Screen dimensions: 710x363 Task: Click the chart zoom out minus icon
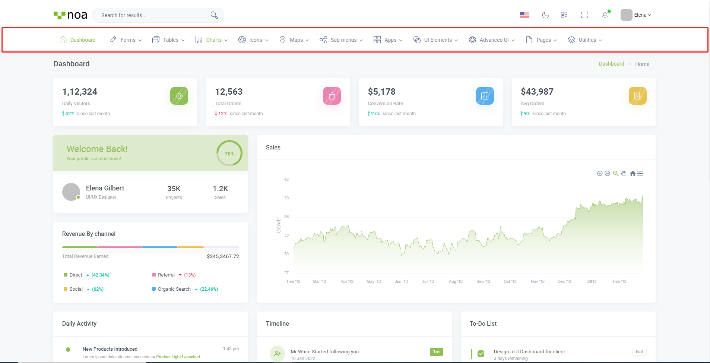pos(607,173)
